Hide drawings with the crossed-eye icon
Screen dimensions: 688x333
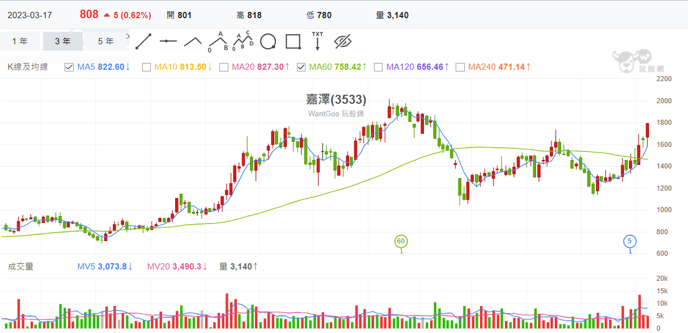pos(343,41)
